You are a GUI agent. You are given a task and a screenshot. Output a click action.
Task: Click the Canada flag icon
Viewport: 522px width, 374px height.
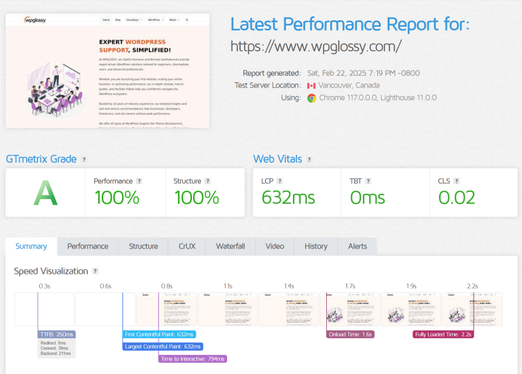(311, 86)
